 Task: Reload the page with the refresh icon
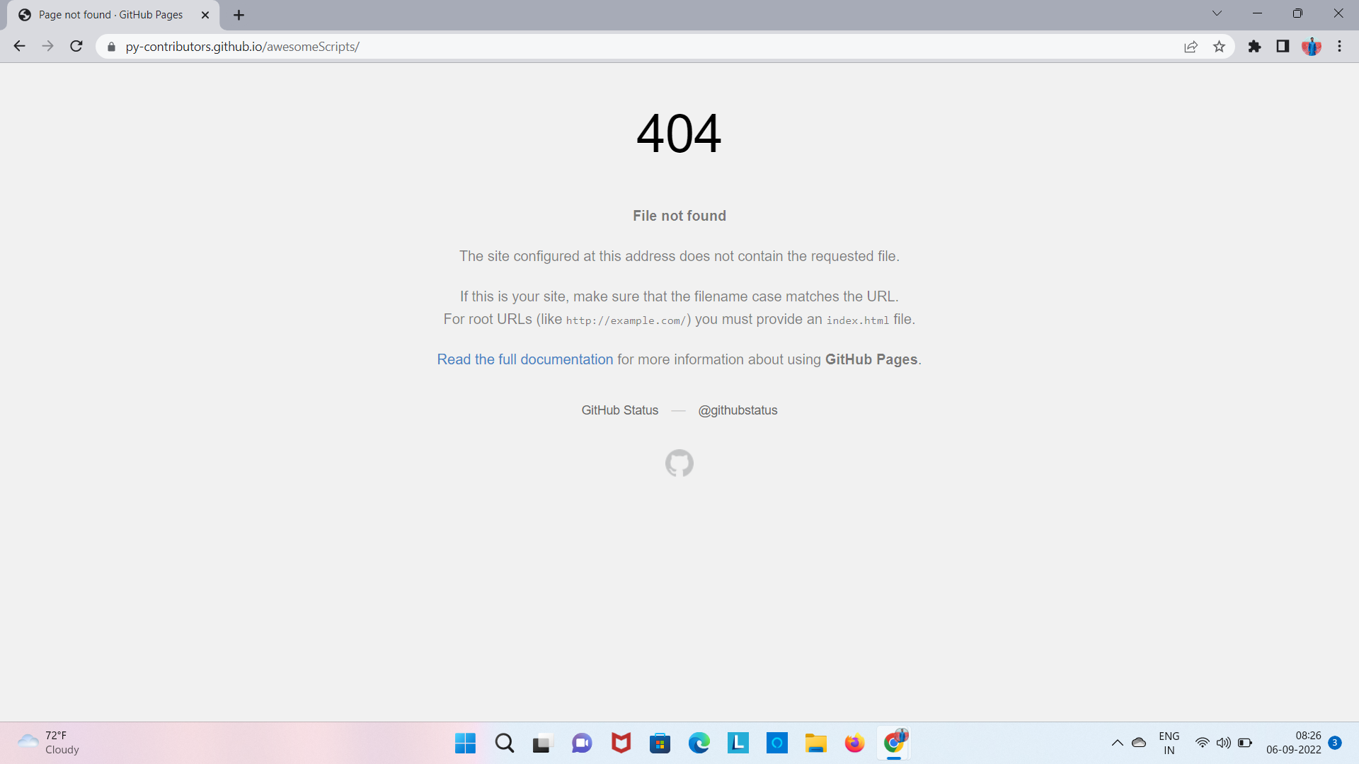(76, 47)
